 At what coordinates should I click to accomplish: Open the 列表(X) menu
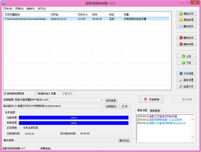(19, 8)
